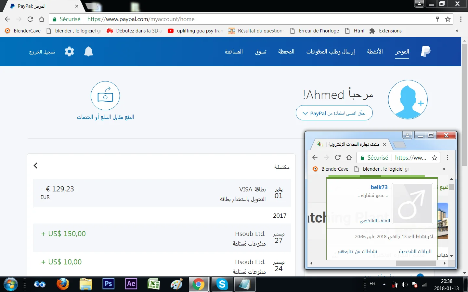This screenshot has height=292, width=468.
Task: Launch Skype from the taskbar
Action: [222, 284]
